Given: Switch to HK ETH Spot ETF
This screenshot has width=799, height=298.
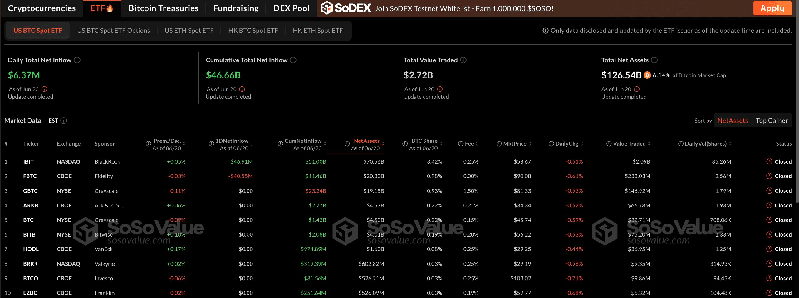Looking at the screenshot, I should coord(318,31).
